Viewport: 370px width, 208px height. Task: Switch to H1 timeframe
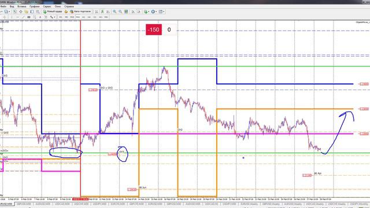(83, 17)
